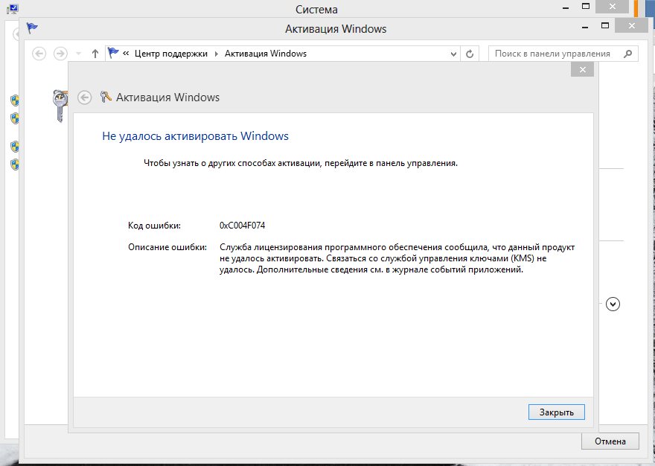Click the Закрыть button in the activation dialog
Image resolution: width=655 pixels, height=466 pixels.
pyautogui.click(x=557, y=412)
